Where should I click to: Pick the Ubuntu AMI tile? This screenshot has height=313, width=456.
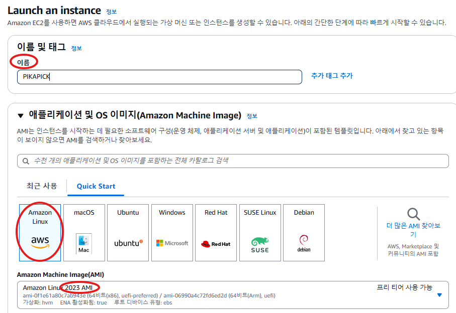(x=128, y=233)
